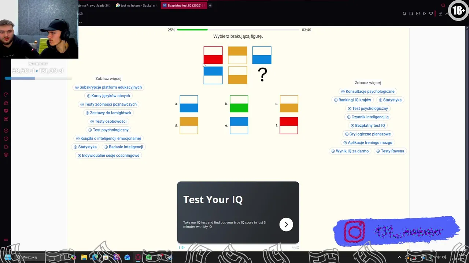The image size is (469, 263).
Task: Open 'Testy Ravena' link
Action: pos(390,151)
